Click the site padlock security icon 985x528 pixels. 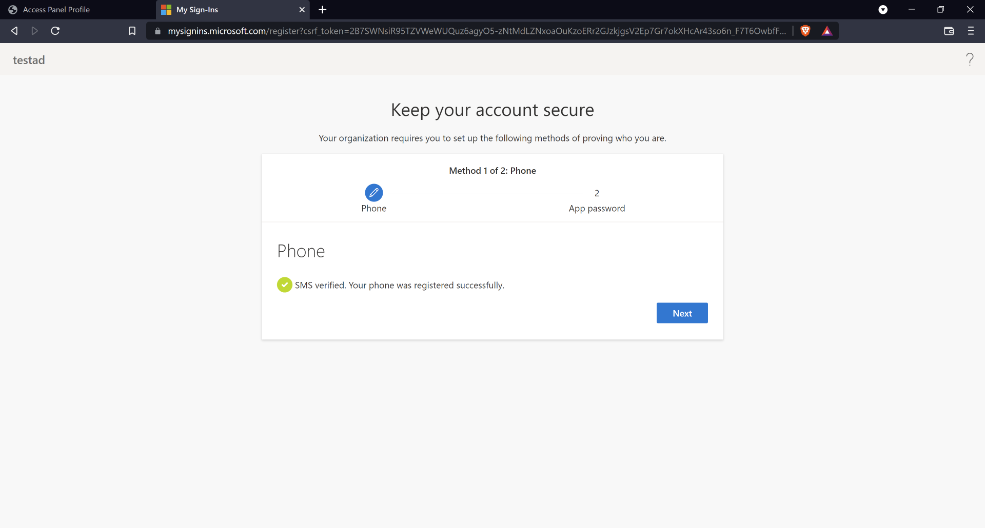coord(157,31)
